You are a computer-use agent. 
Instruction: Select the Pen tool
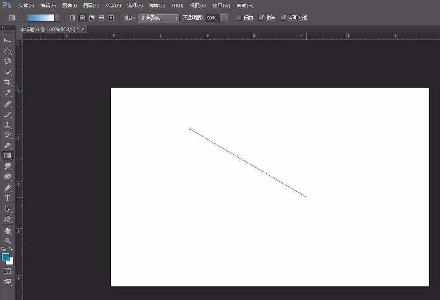7,188
